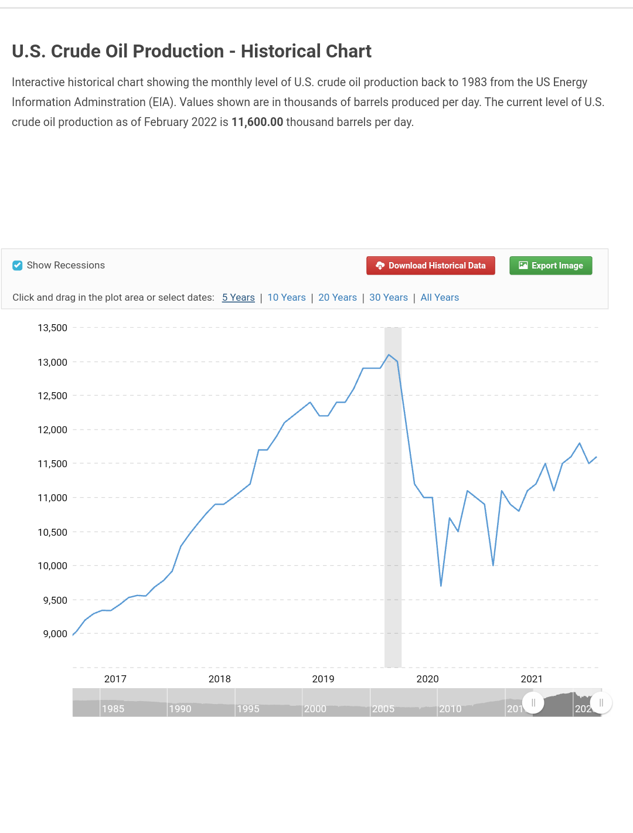Image resolution: width=633 pixels, height=833 pixels.
Task: Click the left range slider handle
Action: click(x=533, y=702)
